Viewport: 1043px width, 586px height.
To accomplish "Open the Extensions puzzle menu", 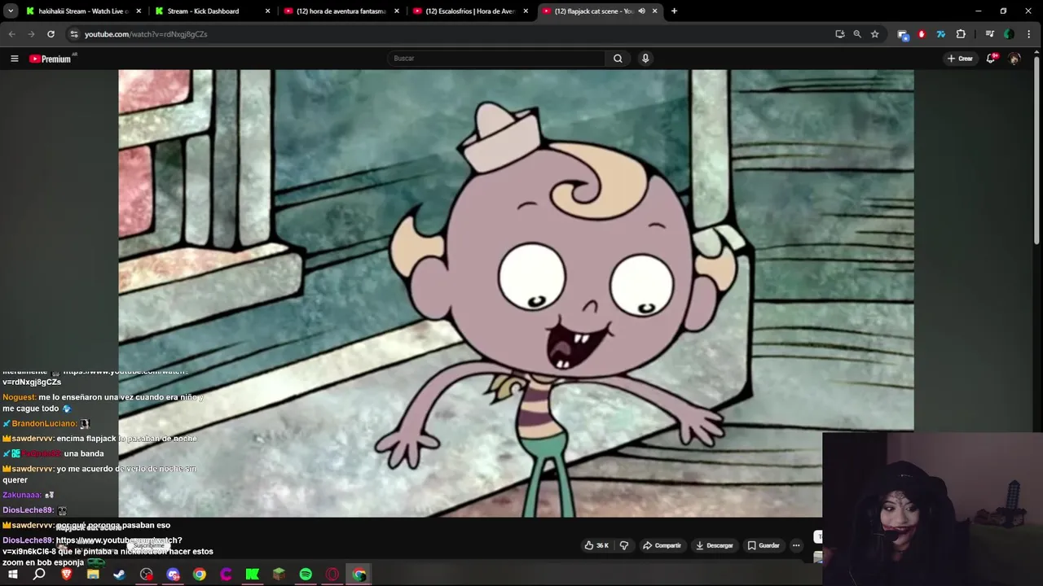I will click(x=961, y=34).
